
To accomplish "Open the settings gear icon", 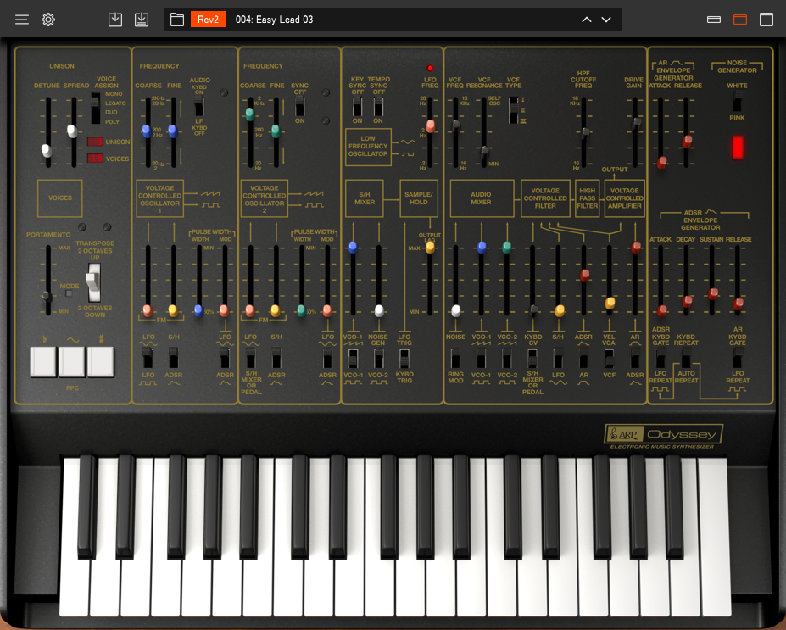I will 48,19.
